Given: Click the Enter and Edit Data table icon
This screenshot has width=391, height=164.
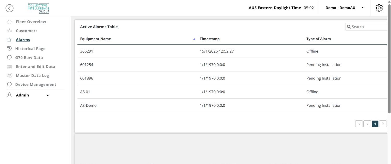Looking at the screenshot, I should 9,66.
